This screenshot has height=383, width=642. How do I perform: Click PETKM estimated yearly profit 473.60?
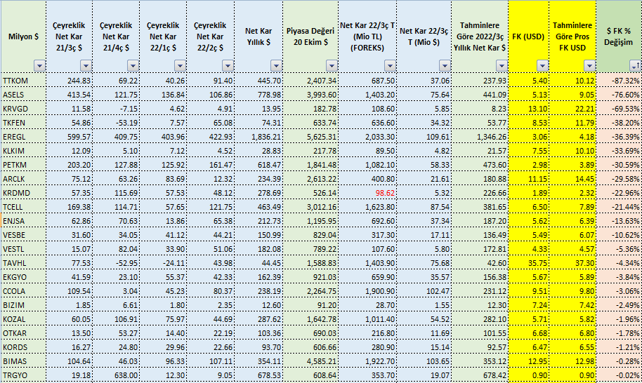(x=480, y=165)
